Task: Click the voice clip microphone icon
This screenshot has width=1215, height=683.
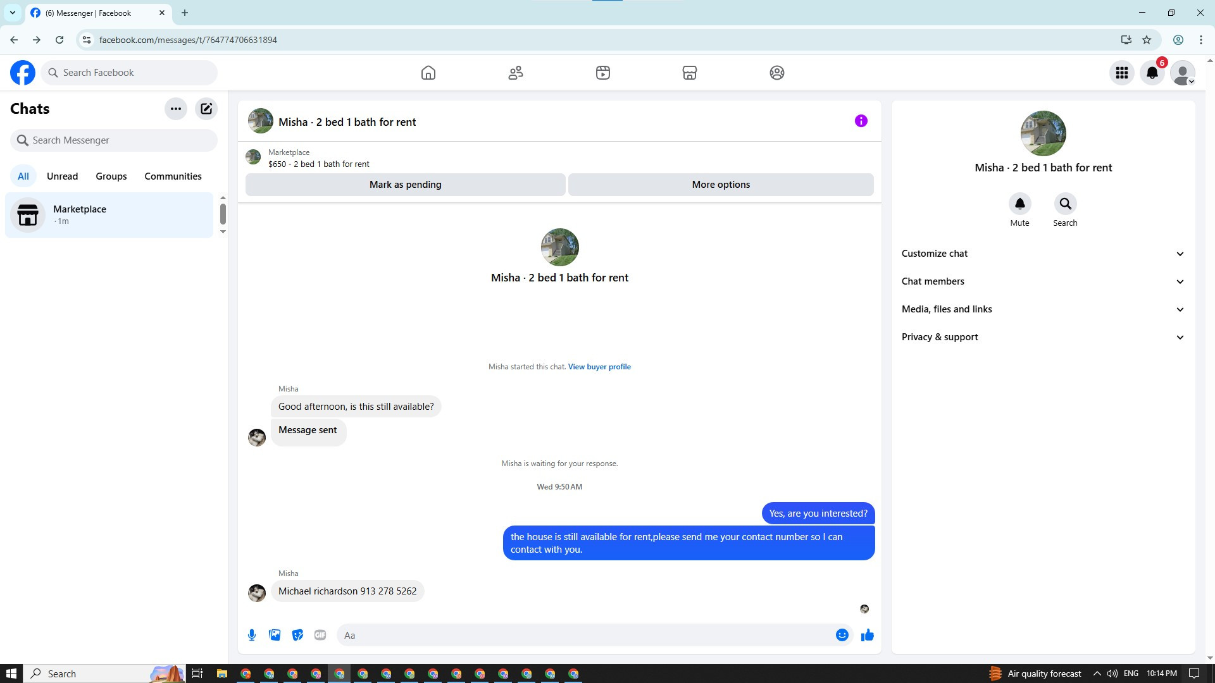Action: point(252,635)
